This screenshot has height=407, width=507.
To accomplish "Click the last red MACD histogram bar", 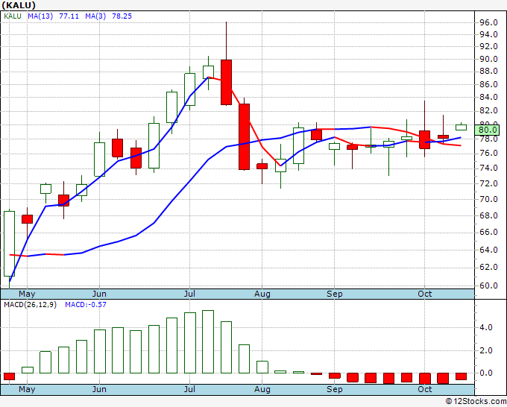I will (461, 376).
